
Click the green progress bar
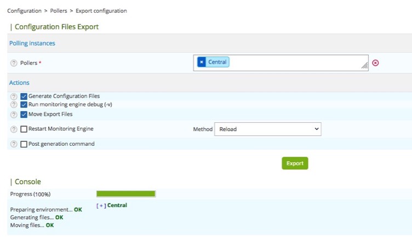126,193
